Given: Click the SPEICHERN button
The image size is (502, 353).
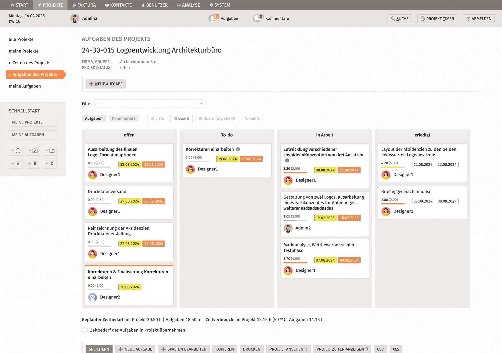Looking at the screenshot, I should point(99,349).
